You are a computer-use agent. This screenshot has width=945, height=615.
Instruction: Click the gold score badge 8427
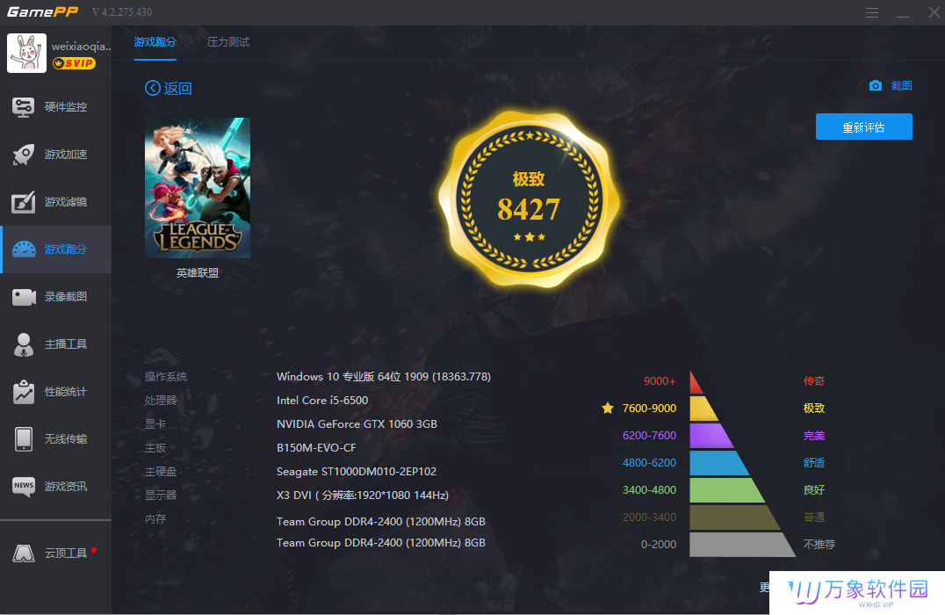coord(529,199)
